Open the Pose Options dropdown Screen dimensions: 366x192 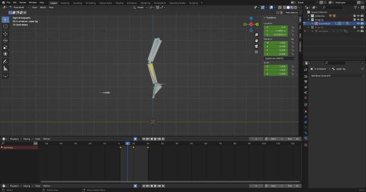coord(292,13)
